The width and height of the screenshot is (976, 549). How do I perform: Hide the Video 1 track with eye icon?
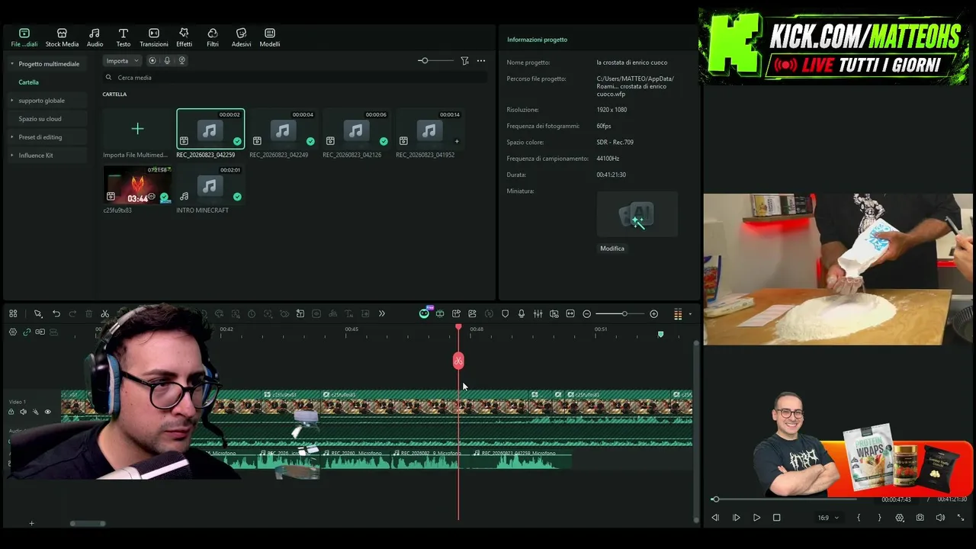pyautogui.click(x=47, y=413)
